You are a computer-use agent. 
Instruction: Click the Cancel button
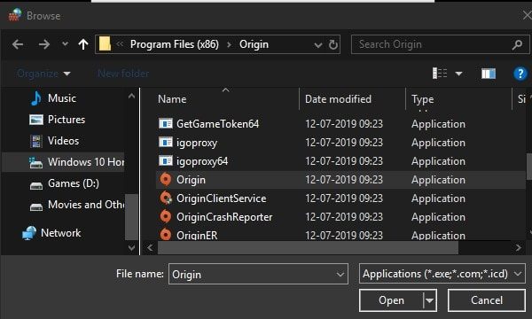tap(487, 300)
